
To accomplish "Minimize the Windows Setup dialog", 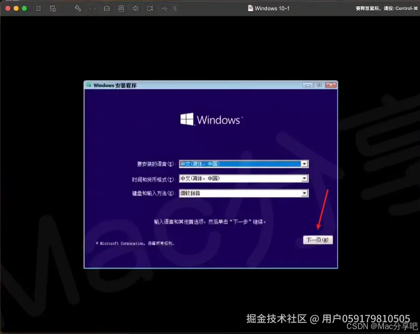I will point(308,85).
